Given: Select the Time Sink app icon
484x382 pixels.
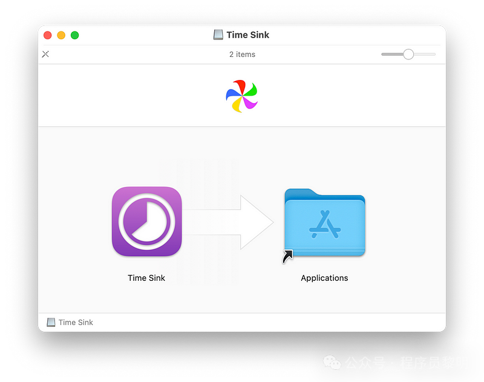Looking at the screenshot, I should 146,222.
